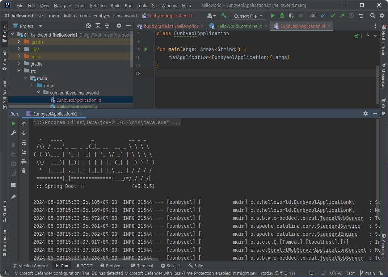The width and height of the screenshot is (388, 277).
Task: Rollback changes with undo arrow
Action: tap(361, 16)
